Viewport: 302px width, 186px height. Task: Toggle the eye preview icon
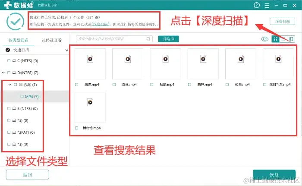[264, 39]
